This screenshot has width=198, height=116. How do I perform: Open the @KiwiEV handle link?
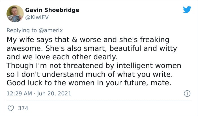pyautogui.click(x=37, y=17)
